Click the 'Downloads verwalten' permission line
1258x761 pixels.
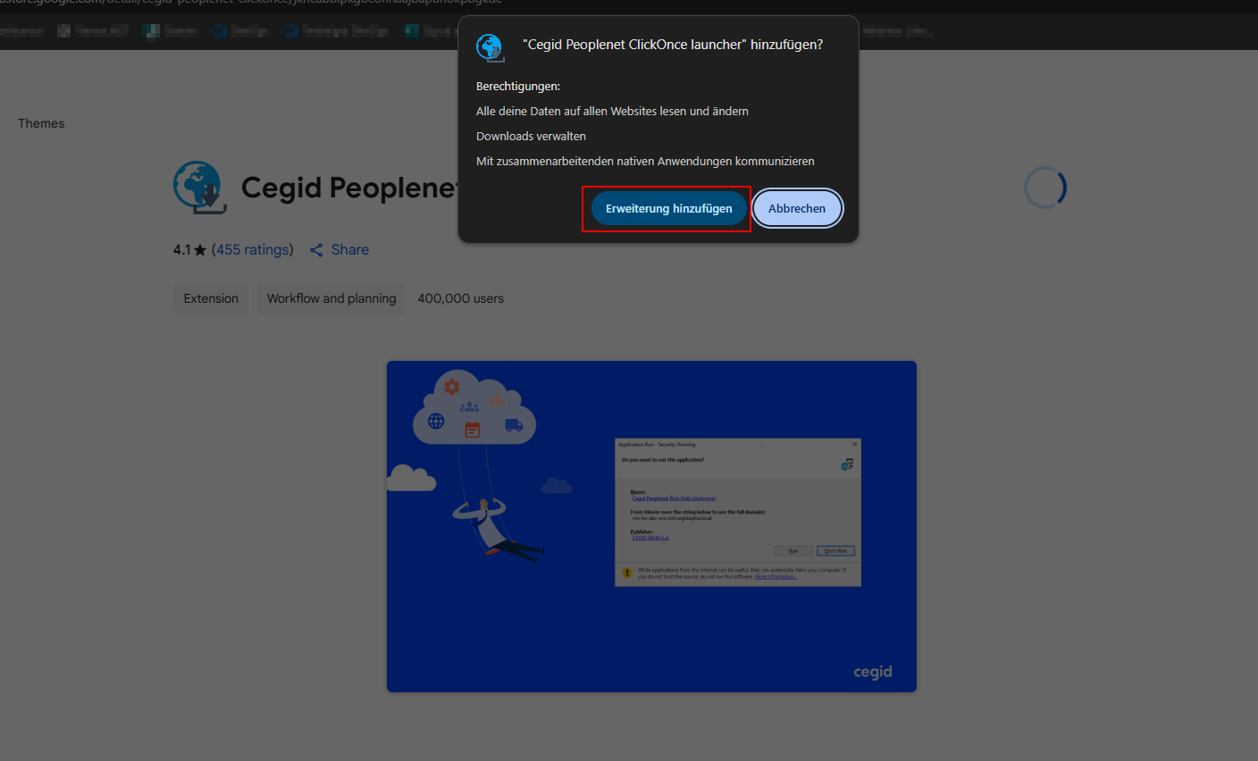tap(531, 136)
